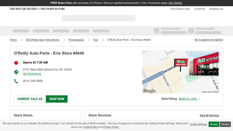Click the Store Hours heading

point(23,115)
